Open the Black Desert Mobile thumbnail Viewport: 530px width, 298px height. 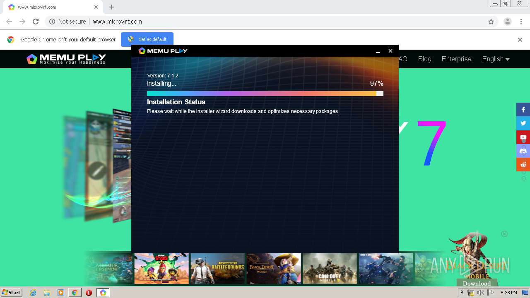[x=274, y=269]
